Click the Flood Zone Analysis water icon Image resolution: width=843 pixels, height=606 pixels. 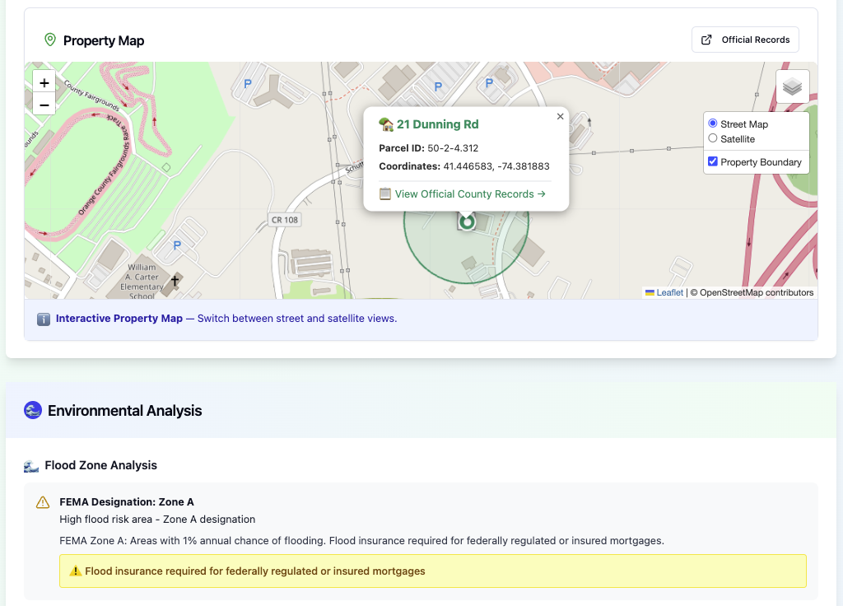click(31, 464)
